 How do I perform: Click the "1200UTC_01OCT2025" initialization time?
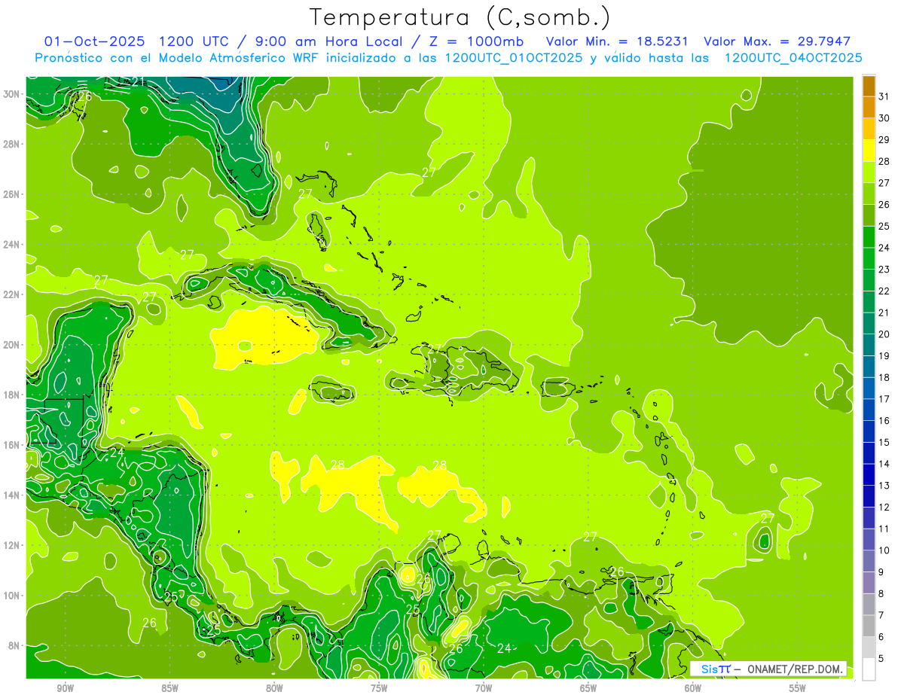514,58
